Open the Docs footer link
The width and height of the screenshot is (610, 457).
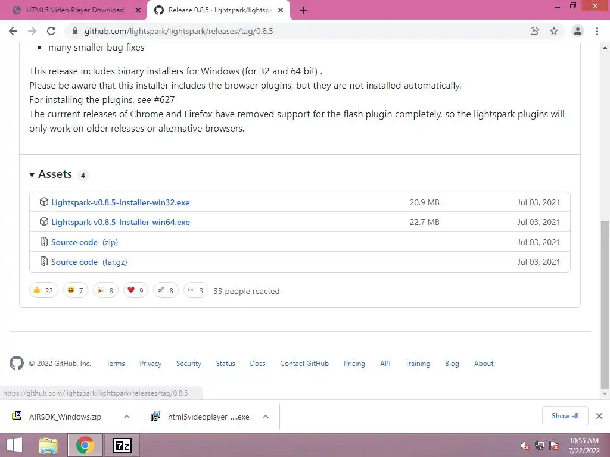(257, 364)
